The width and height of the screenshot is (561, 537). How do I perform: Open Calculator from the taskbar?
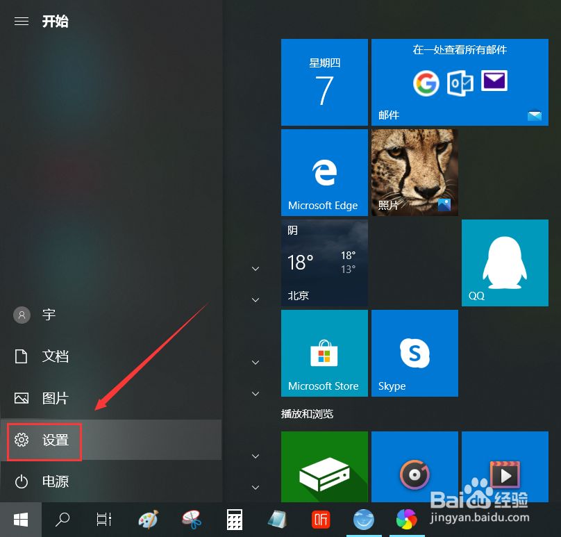[x=235, y=520]
